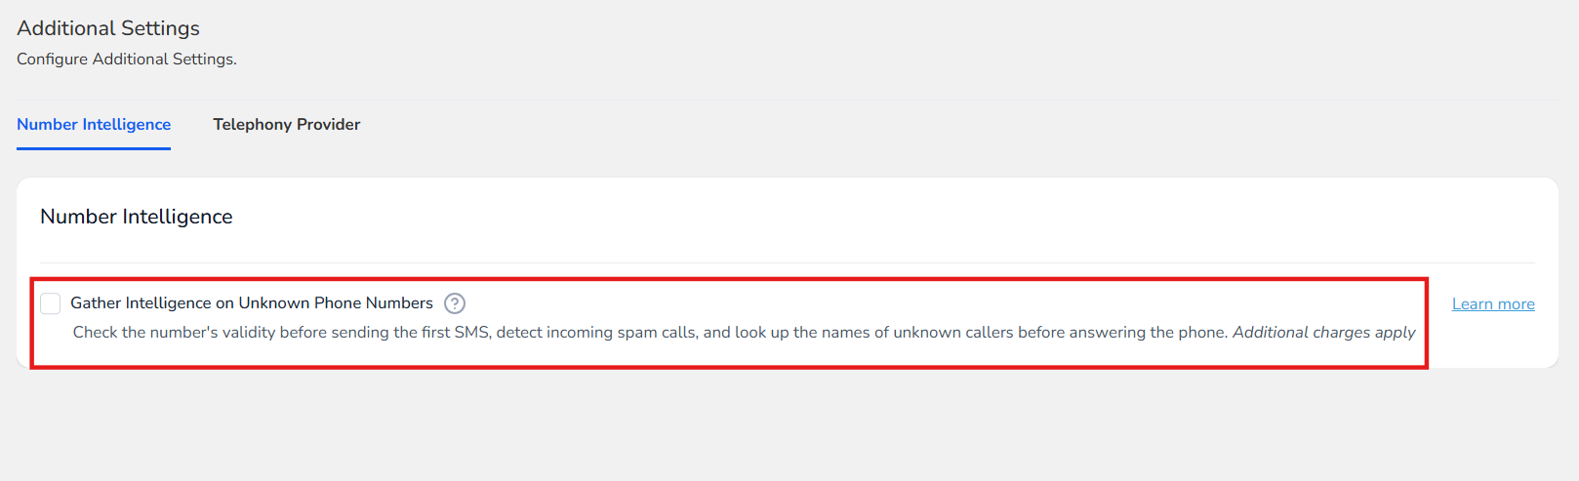Enable Gather Intelligence on Unknown Phone Numbers checkbox
The height and width of the screenshot is (481, 1579).
tap(51, 303)
